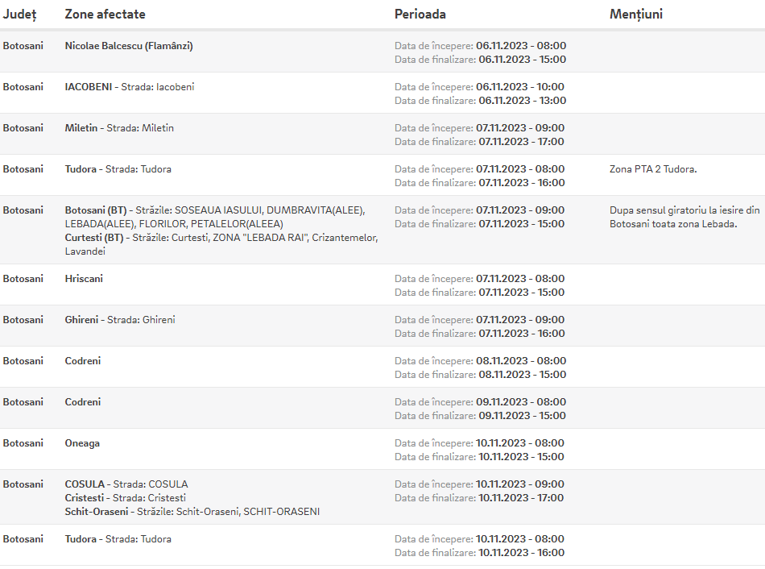Click the Ghireni street entry
This screenshot has height=569, width=765.
pos(120,320)
